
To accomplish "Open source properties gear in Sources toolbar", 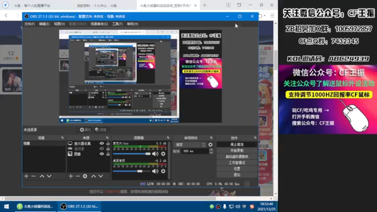I will coord(85,176).
